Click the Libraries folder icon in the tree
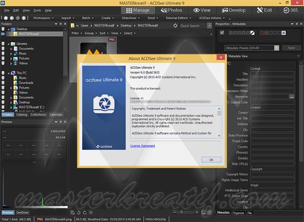 point(13,44)
